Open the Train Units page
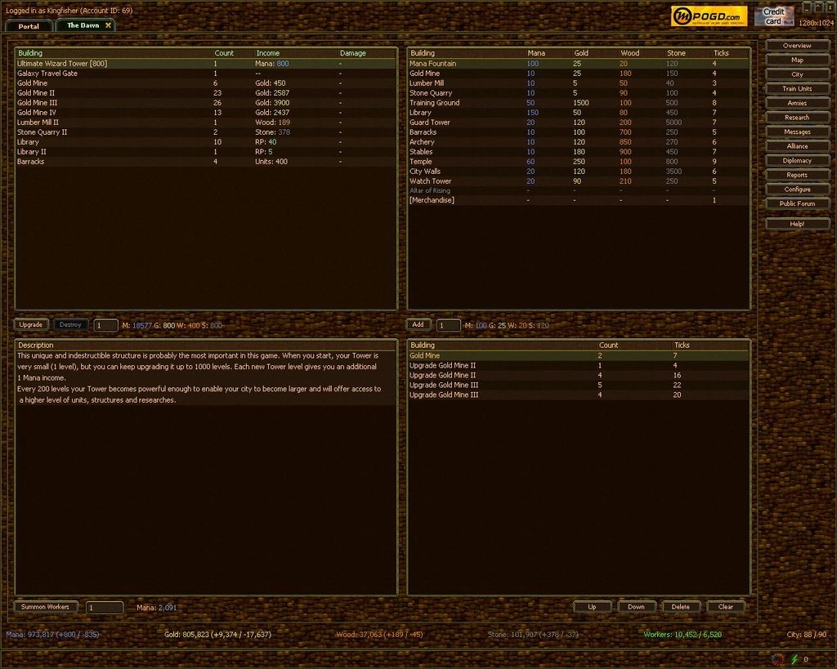Image resolution: width=837 pixels, height=669 pixels. tap(797, 89)
